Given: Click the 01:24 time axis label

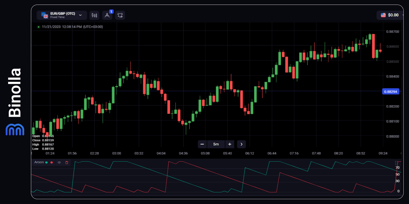Looking at the screenshot, I should (x=50, y=153).
